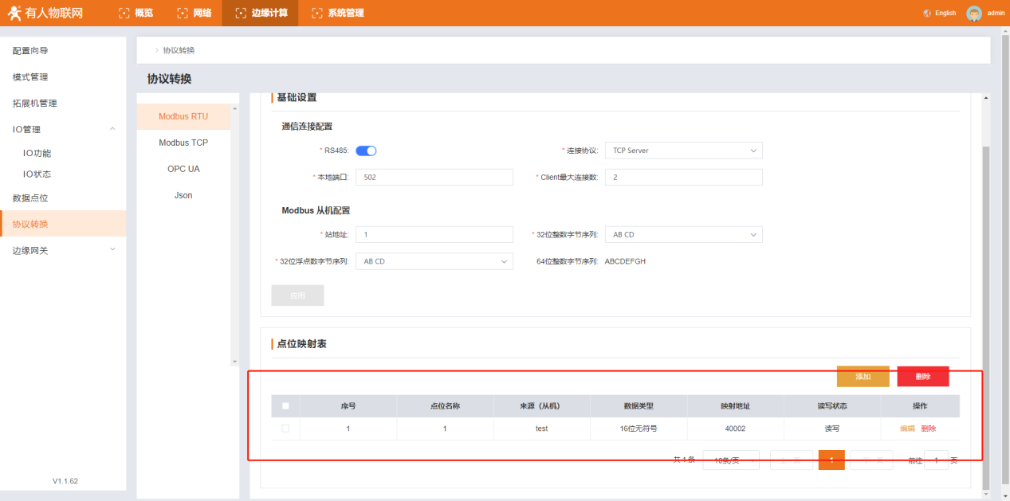This screenshot has width=1010, height=501.
Task: Select the OPC UA protocol tab
Action: pyautogui.click(x=183, y=169)
